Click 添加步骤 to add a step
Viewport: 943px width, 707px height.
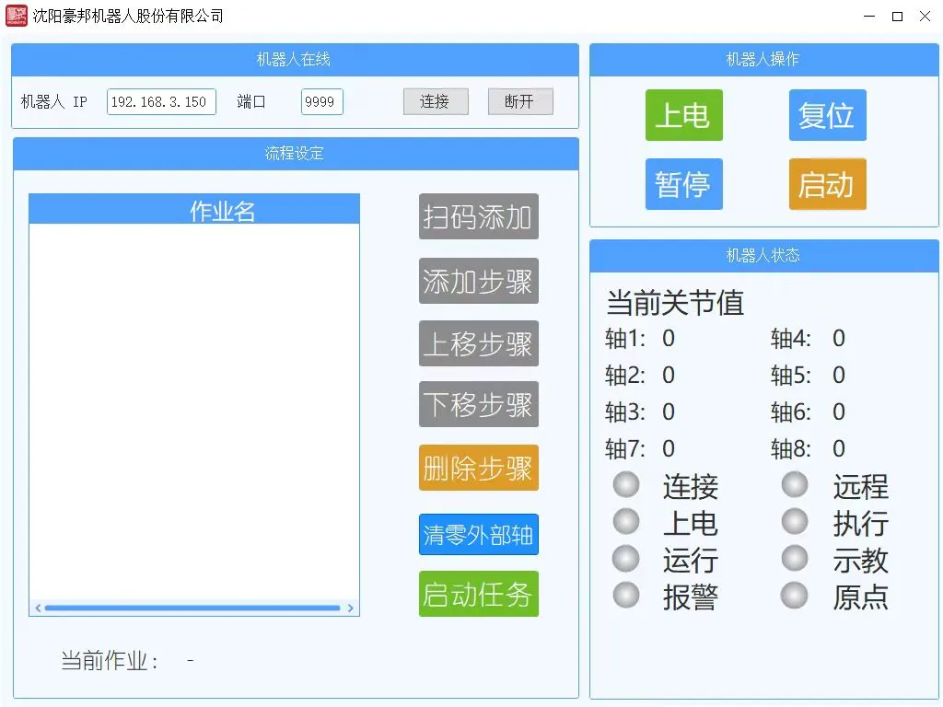click(x=477, y=282)
